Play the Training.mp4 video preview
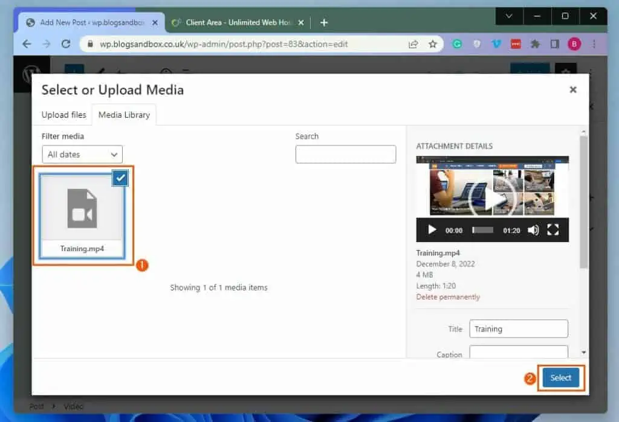This screenshot has width=619, height=422. coord(432,230)
